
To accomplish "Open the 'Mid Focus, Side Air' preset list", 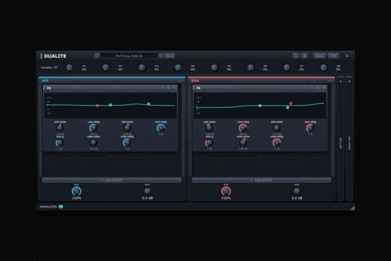I will pyautogui.click(x=129, y=56).
